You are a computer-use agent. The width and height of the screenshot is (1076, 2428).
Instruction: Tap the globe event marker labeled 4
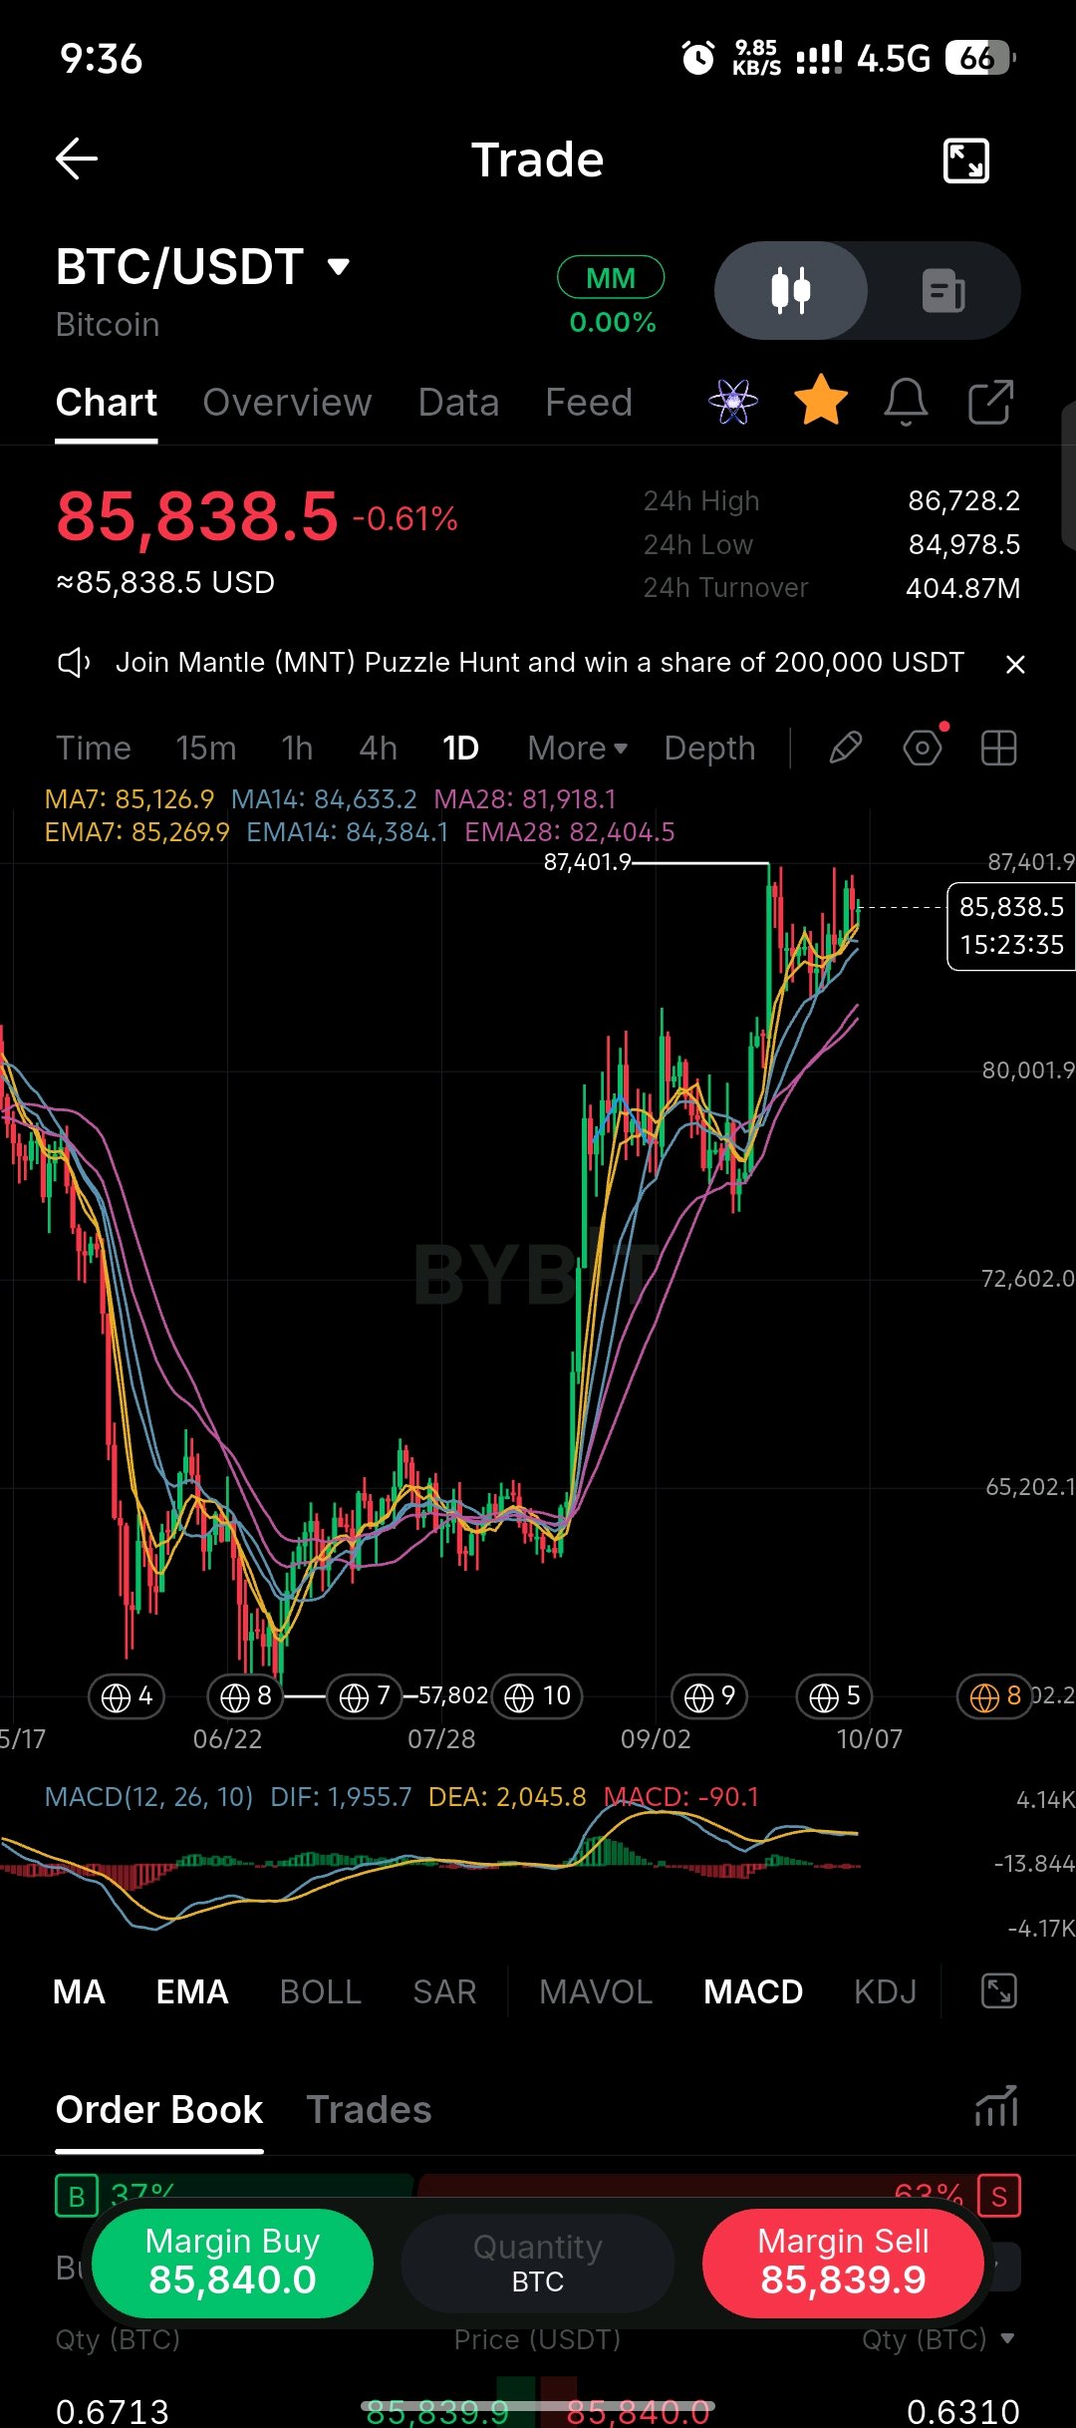[x=127, y=1695]
